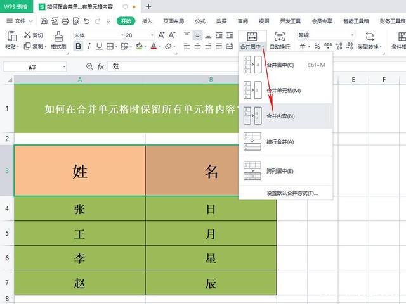Click the red font color A button

click(x=154, y=46)
